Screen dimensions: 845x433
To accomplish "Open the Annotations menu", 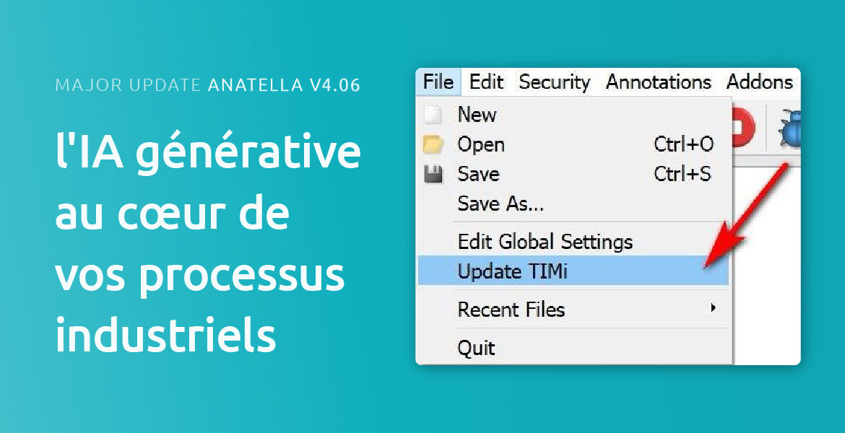I will [658, 82].
